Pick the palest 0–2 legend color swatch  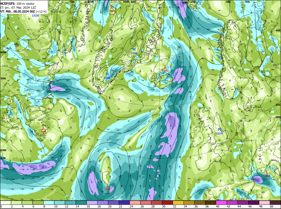pos(6,203)
